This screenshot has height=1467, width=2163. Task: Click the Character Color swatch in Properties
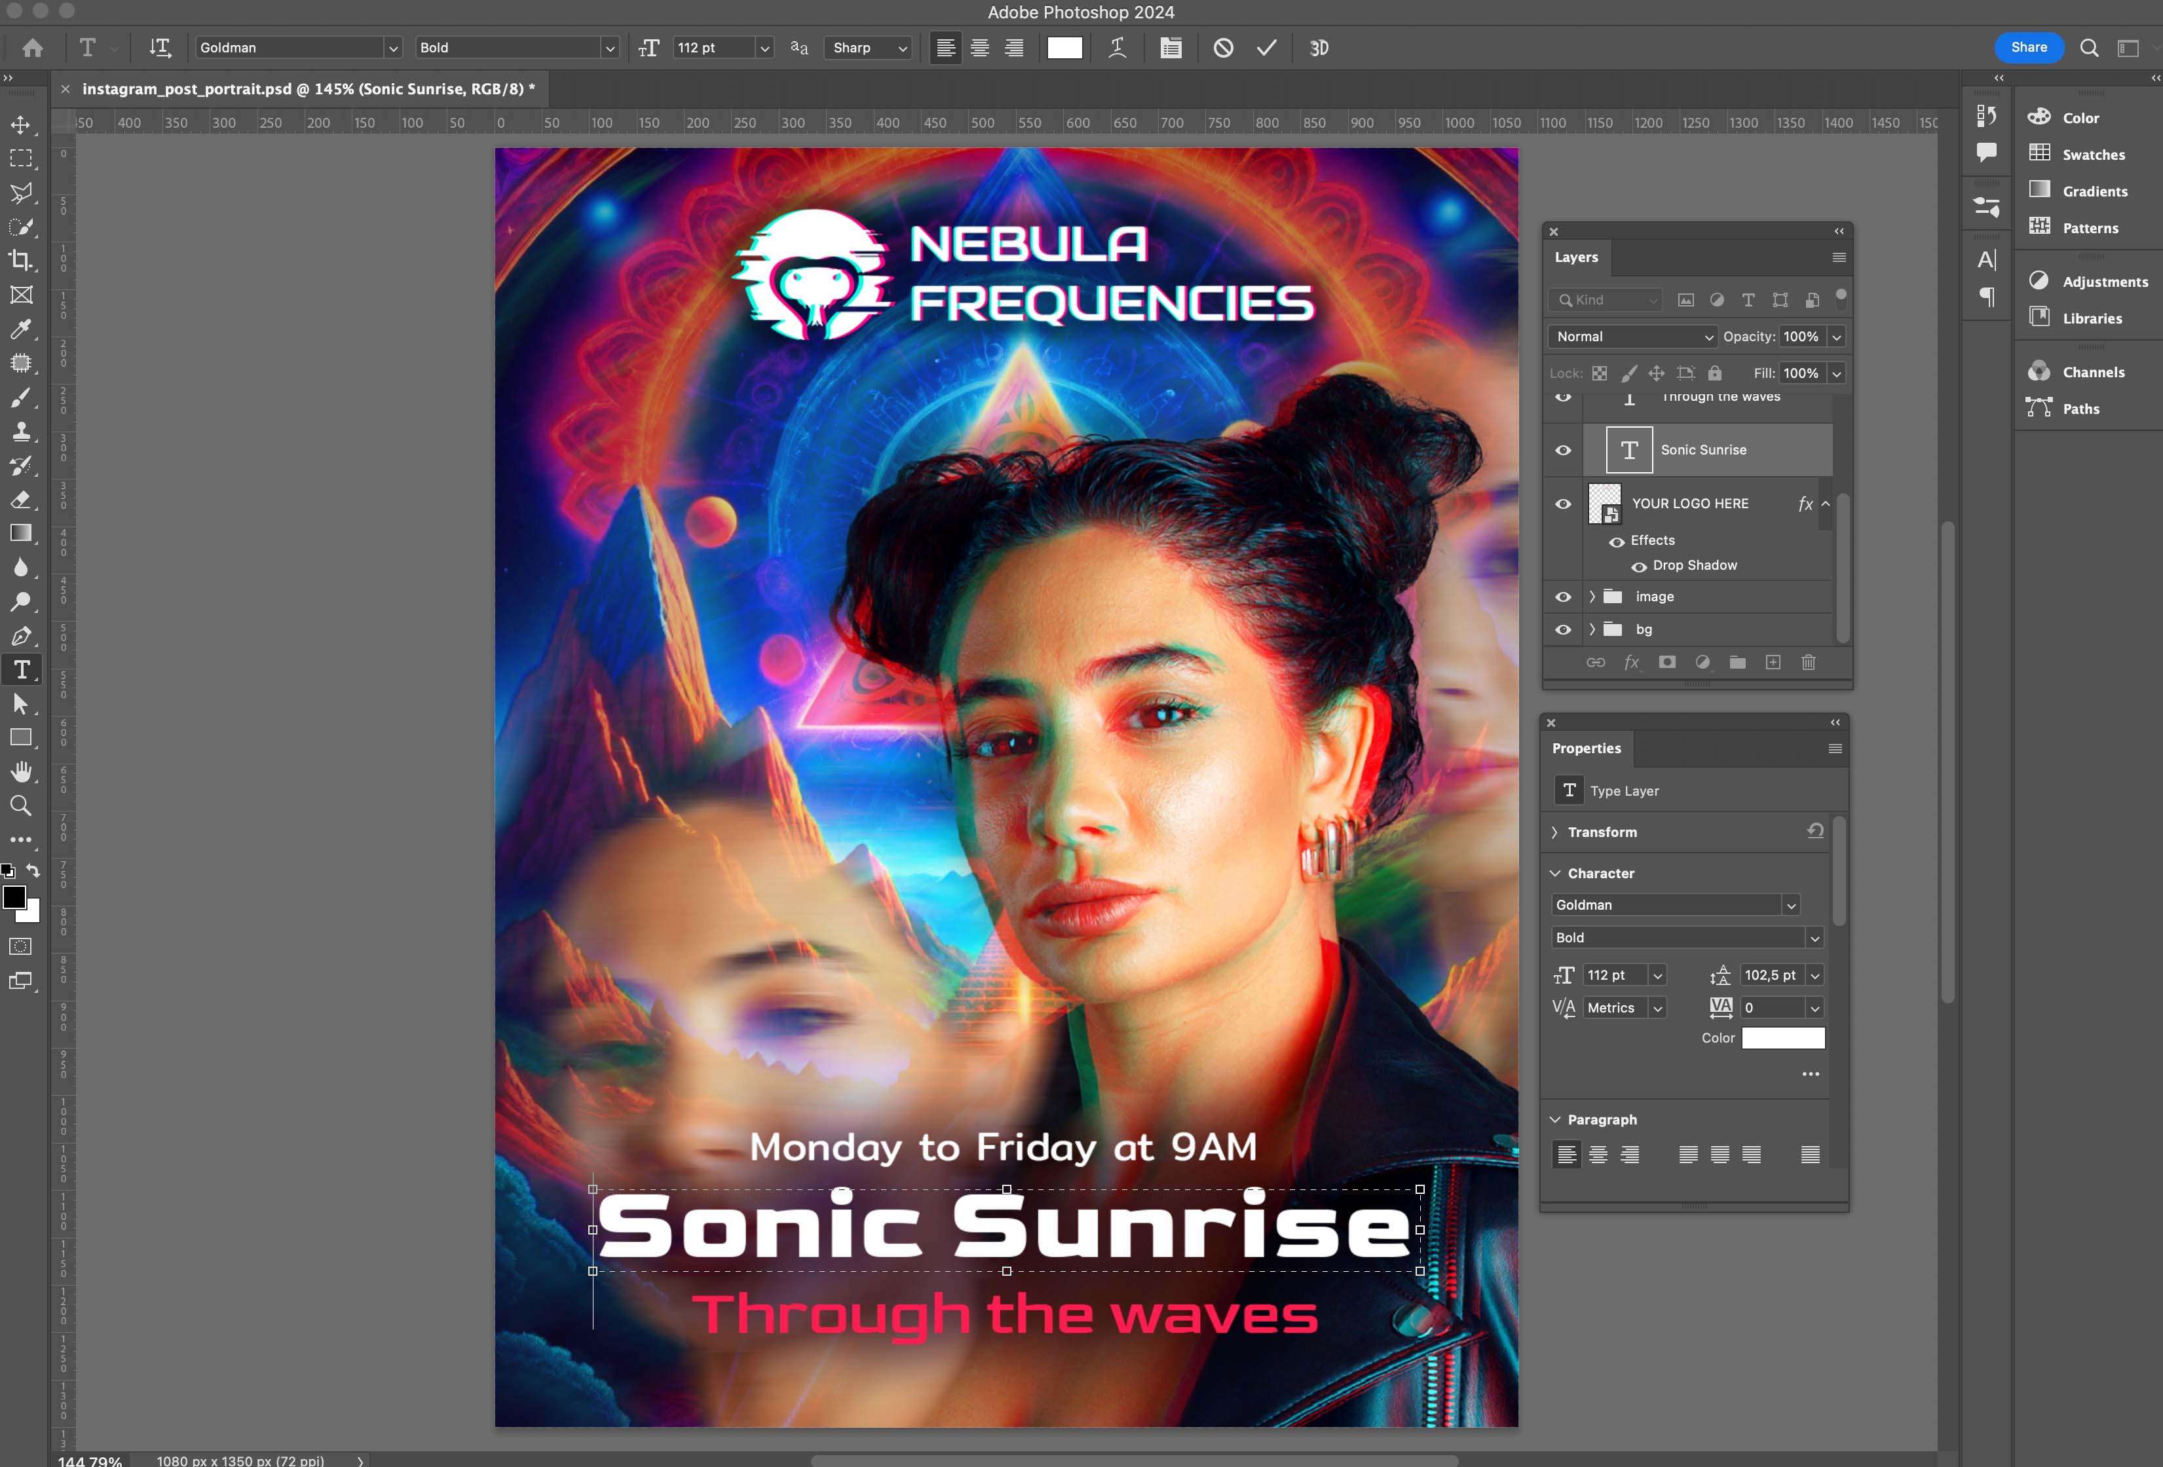(1782, 1038)
